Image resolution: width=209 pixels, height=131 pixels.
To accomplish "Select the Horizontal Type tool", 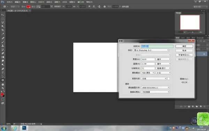I will tap(3, 73).
